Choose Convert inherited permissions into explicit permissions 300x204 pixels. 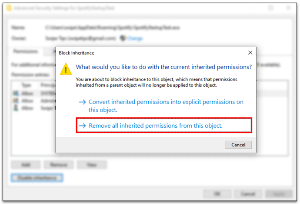(166, 106)
